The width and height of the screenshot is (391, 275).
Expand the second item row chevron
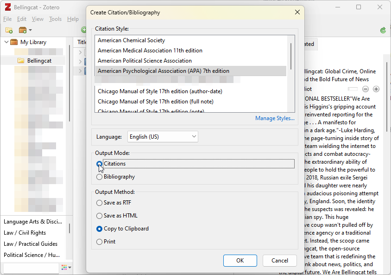(x=80, y=62)
